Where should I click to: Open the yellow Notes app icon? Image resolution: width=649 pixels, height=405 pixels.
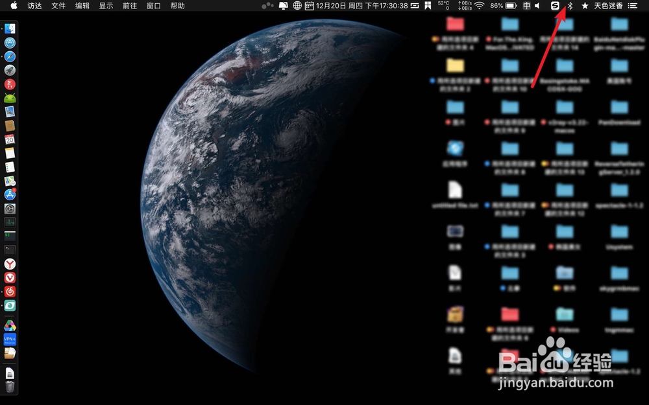10,154
